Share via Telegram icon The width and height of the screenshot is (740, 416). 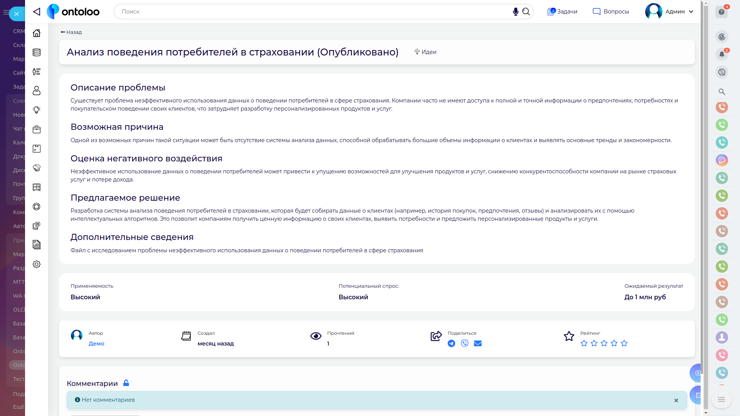pos(451,344)
